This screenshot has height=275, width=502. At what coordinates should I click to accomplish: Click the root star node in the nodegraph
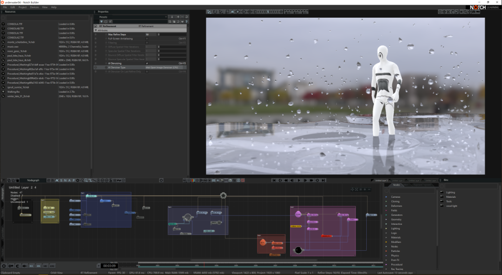point(223,195)
